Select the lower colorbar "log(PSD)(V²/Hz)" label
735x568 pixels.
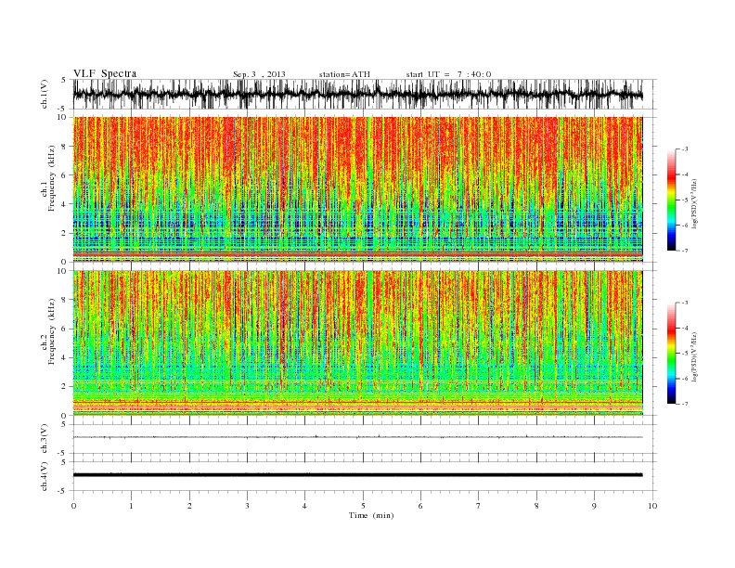(x=695, y=356)
